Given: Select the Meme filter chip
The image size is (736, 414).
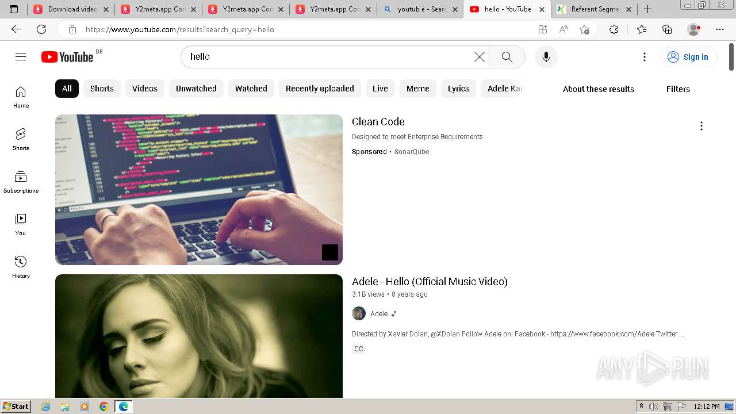Looking at the screenshot, I should (x=418, y=89).
